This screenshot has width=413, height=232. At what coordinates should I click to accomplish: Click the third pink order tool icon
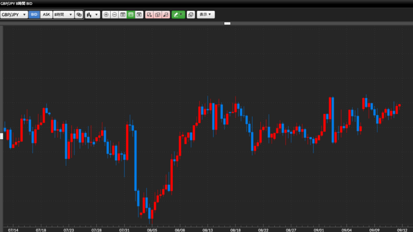(166, 15)
